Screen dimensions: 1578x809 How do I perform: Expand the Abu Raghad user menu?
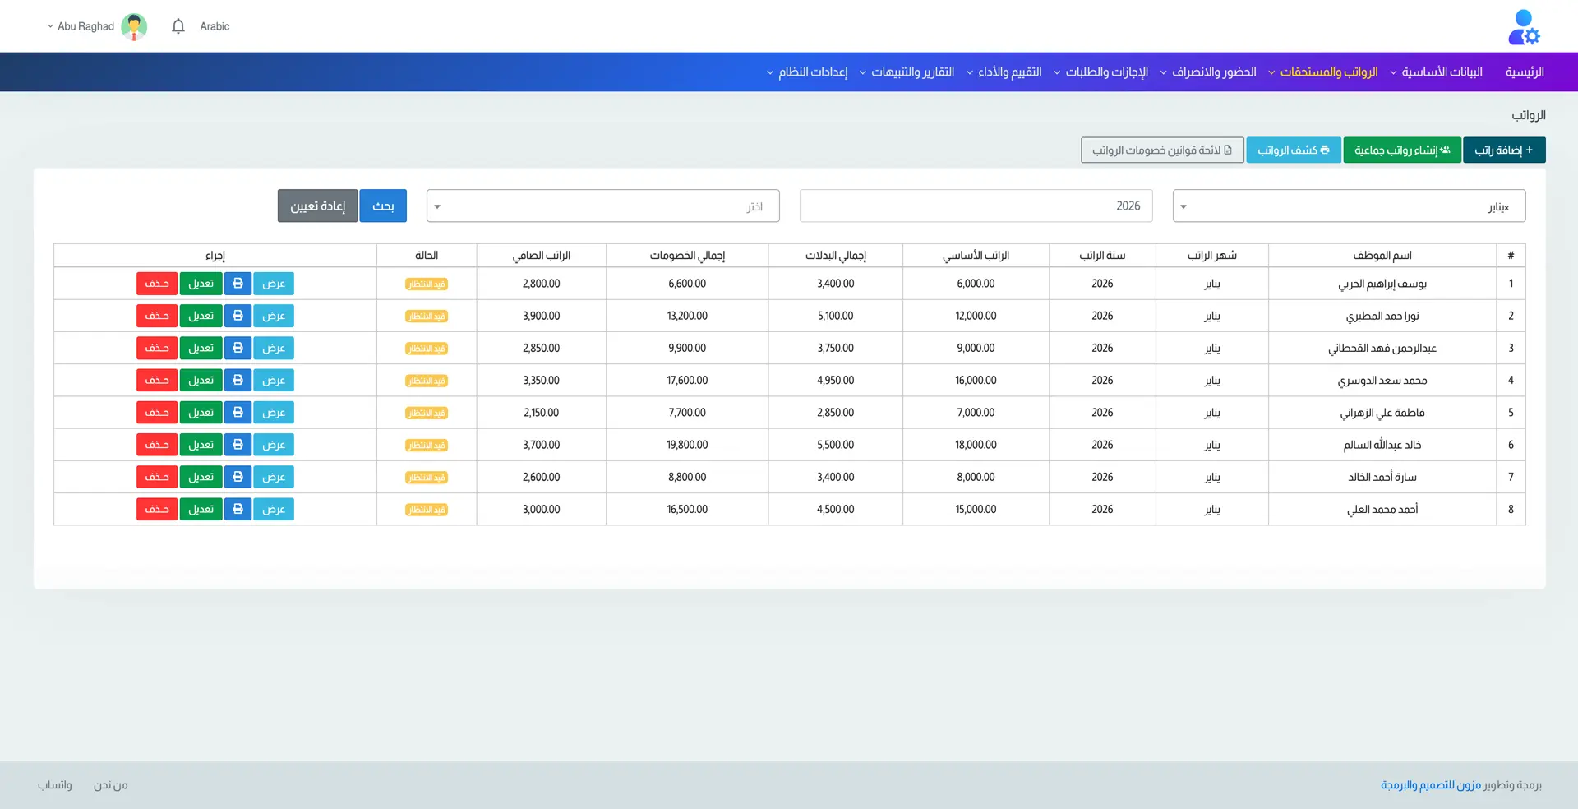(x=81, y=26)
